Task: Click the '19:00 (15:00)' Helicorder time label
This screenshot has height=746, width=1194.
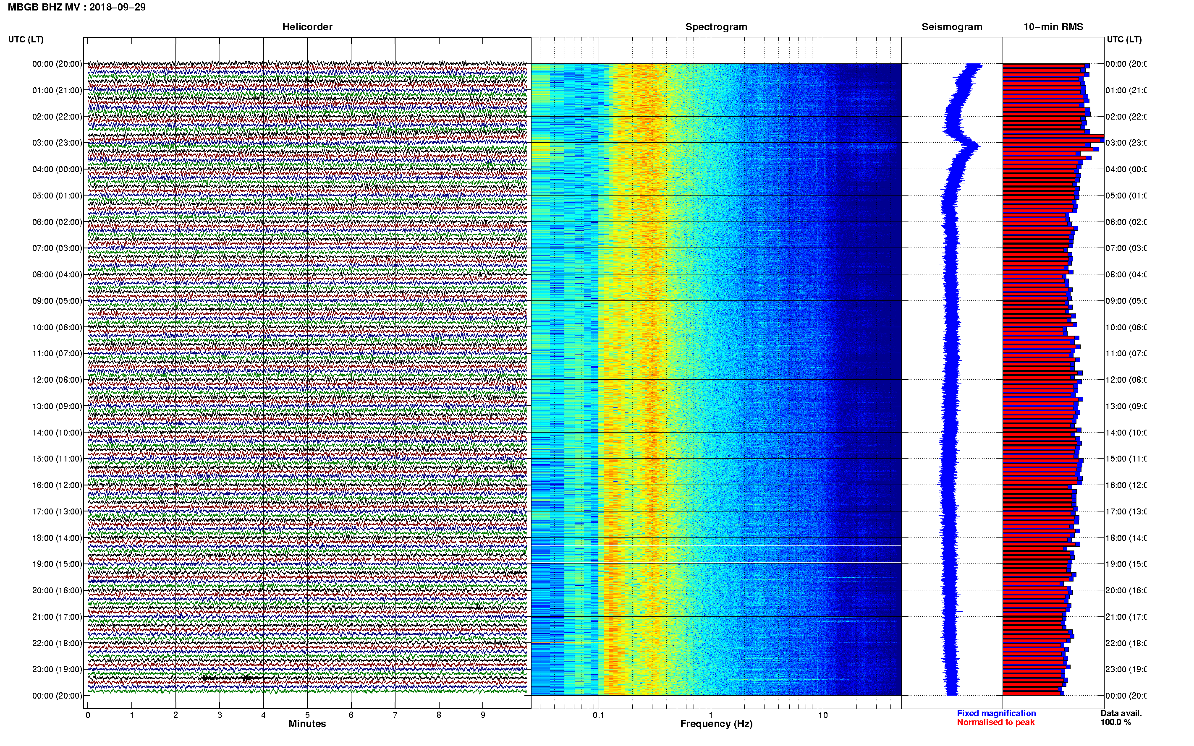Action: click(57, 564)
